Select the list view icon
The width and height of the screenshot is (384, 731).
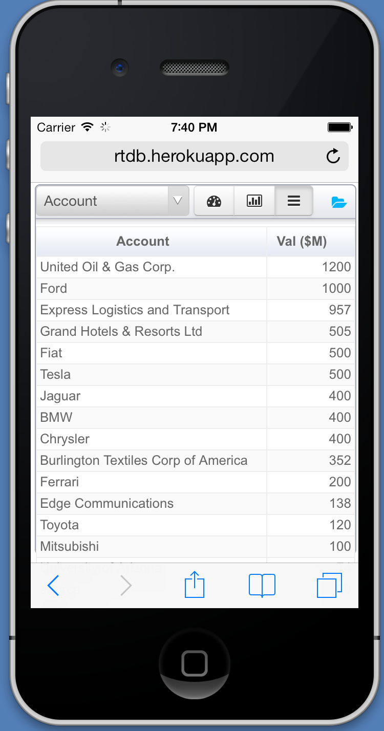[x=294, y=201]
